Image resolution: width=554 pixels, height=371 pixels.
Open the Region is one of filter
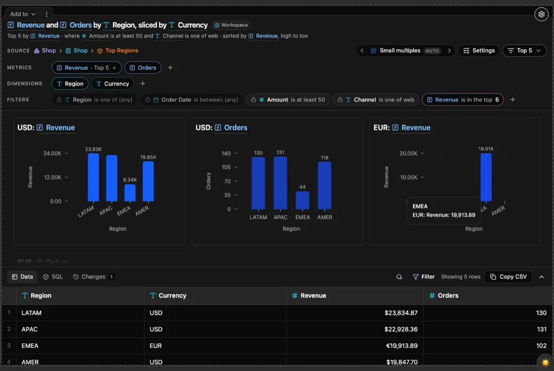click(95, 100)
